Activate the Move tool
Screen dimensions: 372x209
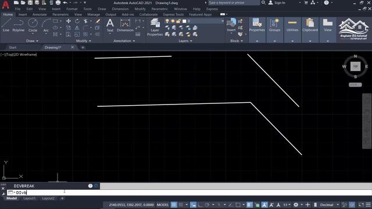69,21
